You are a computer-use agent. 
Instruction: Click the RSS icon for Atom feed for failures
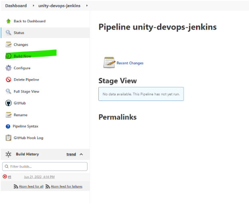(x=47, y=187)
